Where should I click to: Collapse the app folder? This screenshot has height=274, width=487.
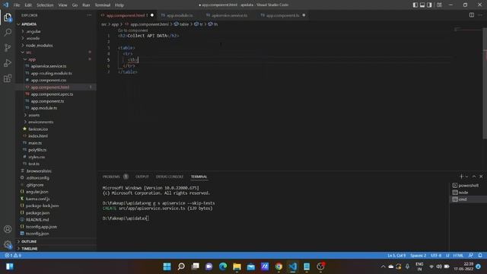[56, 59]
